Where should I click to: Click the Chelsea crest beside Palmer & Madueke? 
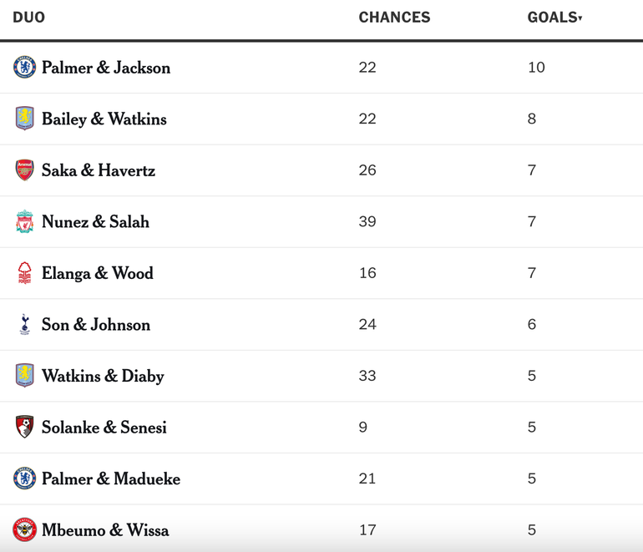point(24,479)
